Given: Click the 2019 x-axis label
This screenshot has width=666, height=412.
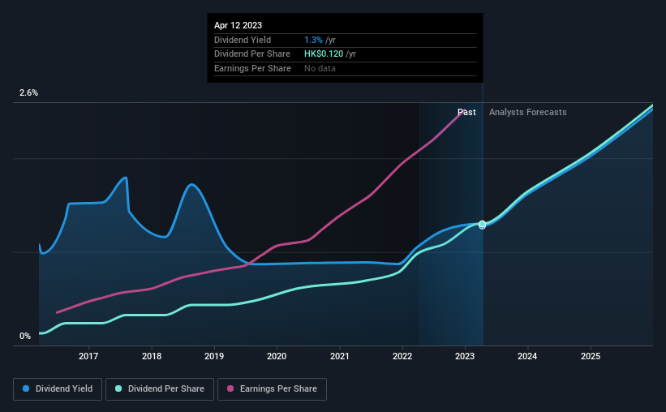Looking at the screenshot, I should 214,356.
